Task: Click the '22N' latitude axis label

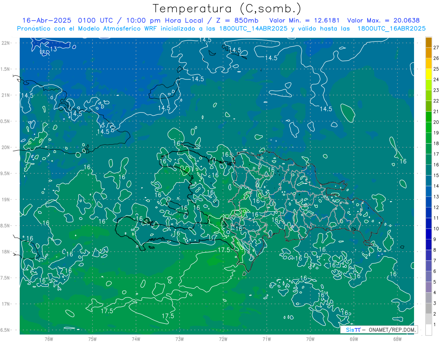Action: coord(6,43)
